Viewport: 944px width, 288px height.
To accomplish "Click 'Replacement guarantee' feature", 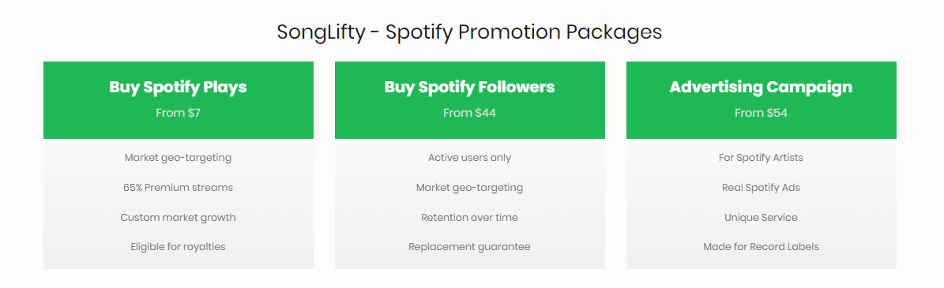I will coord(469,246).
